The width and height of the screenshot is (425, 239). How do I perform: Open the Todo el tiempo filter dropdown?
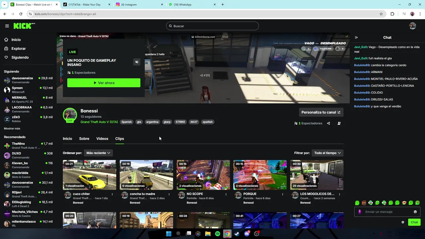coord(327,153)
